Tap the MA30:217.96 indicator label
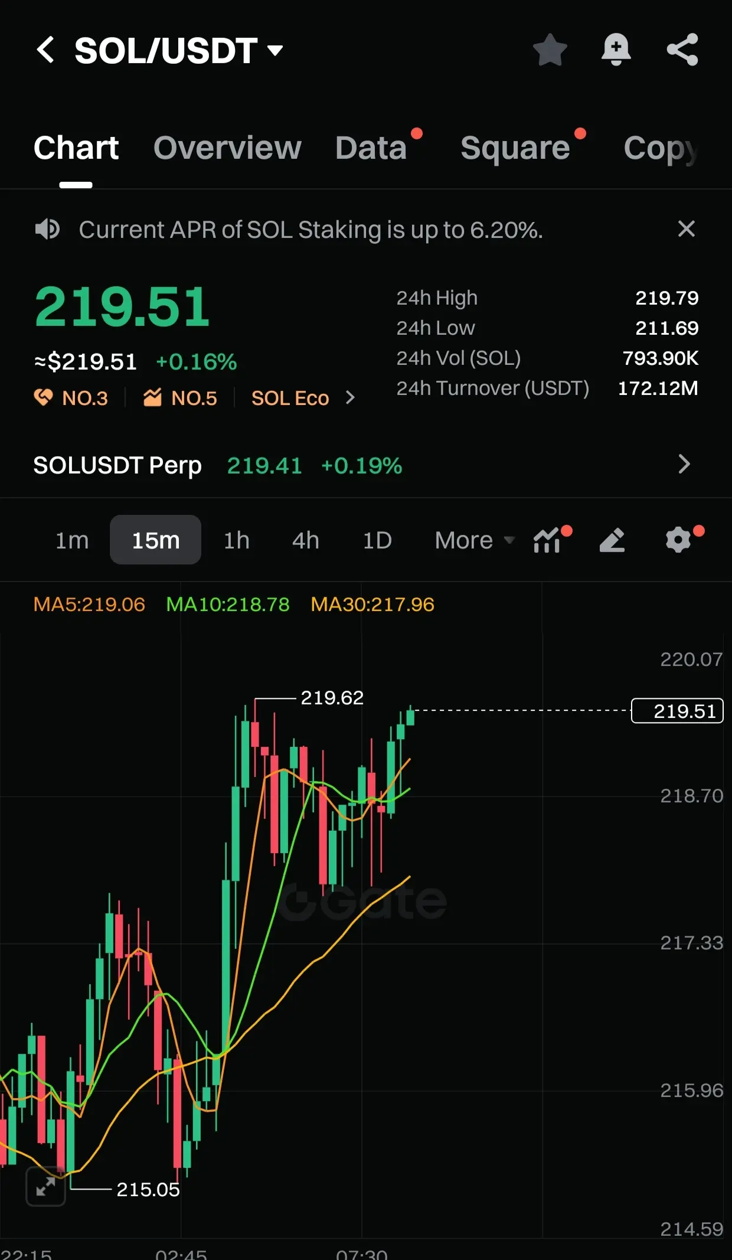 point(372,604)
